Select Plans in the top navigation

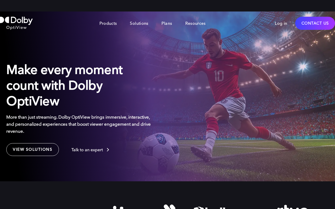coord(167,24)
